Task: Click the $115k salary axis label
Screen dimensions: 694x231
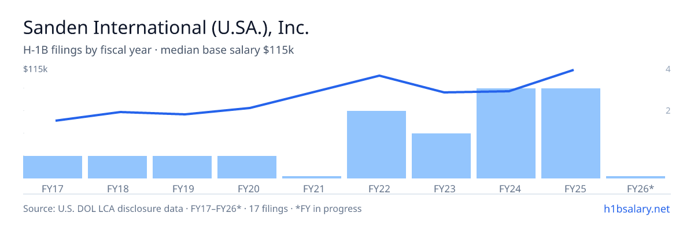Action: pyautogui.click(x=35, y=69)
